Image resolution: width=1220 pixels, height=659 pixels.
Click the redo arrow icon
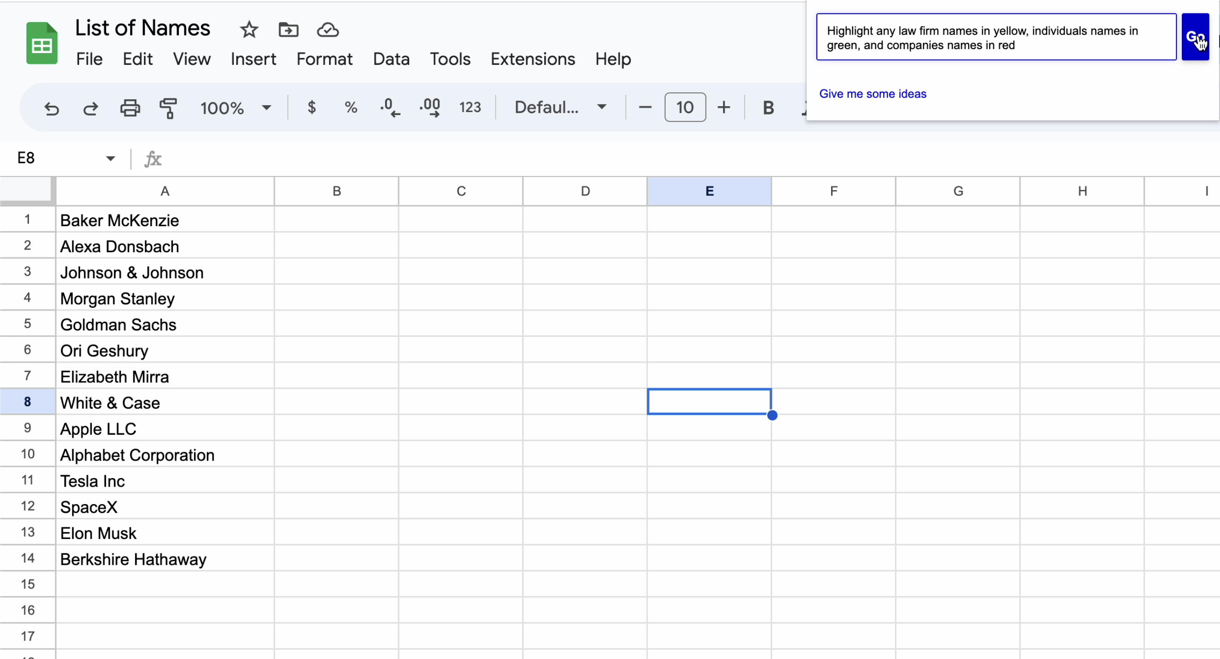91,108
